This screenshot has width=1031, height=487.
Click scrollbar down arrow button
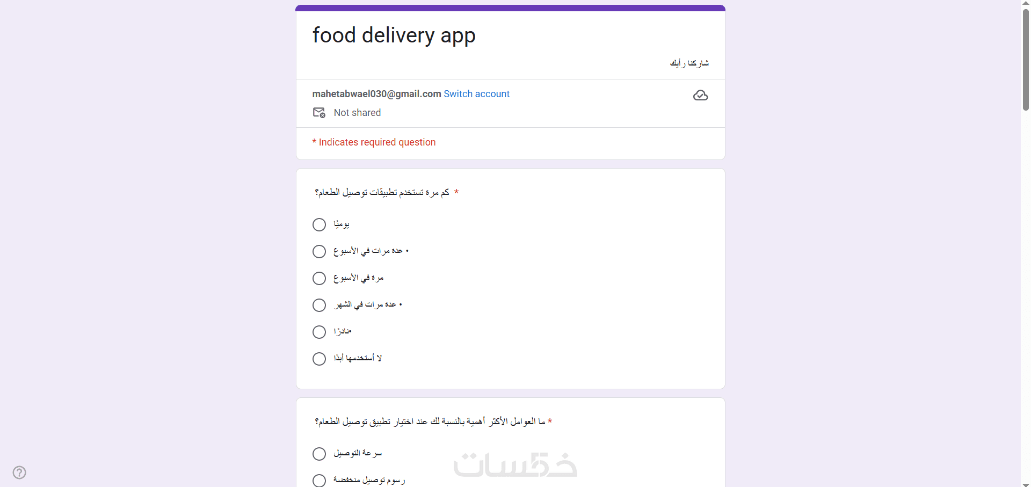1026,483
